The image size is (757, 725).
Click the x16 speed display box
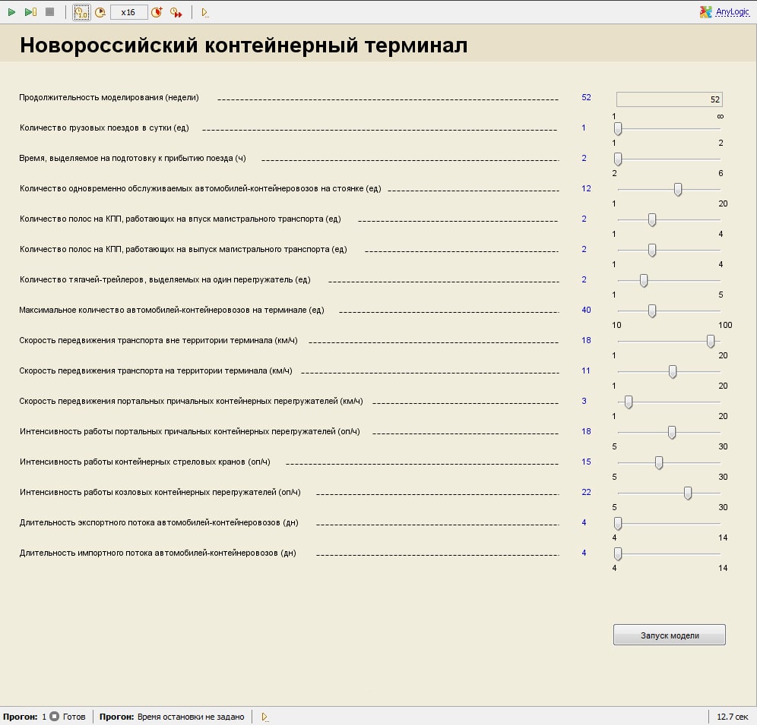(128, 12)
